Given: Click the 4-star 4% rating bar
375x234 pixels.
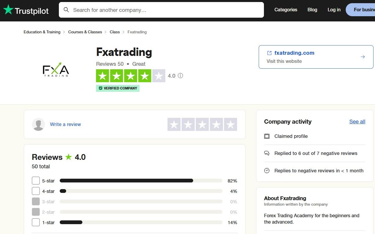Looking at the screenshot, I should pyautogui.click(x=141, y=191).
